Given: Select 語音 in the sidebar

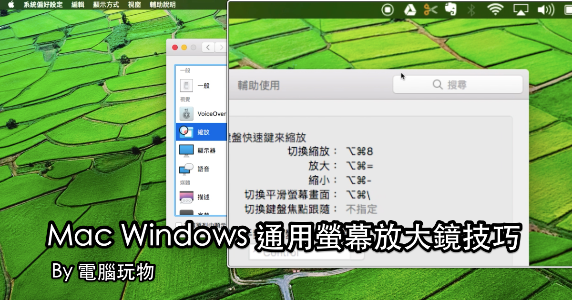Looking at the screenshot, I should 201,169.
